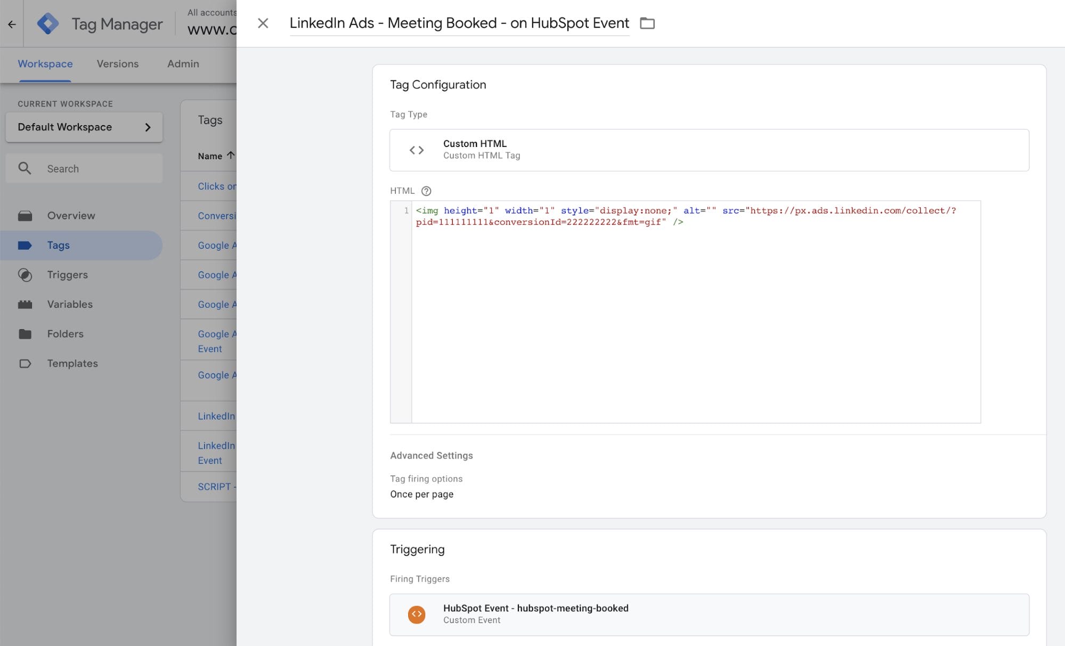The width and height of the screenshot is (1065, 646).
Task: Expand the Advanced Settings section
Action: (x=432, y=456)
